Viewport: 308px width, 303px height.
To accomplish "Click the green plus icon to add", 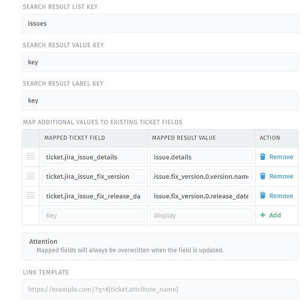I will tap(263, 215).
